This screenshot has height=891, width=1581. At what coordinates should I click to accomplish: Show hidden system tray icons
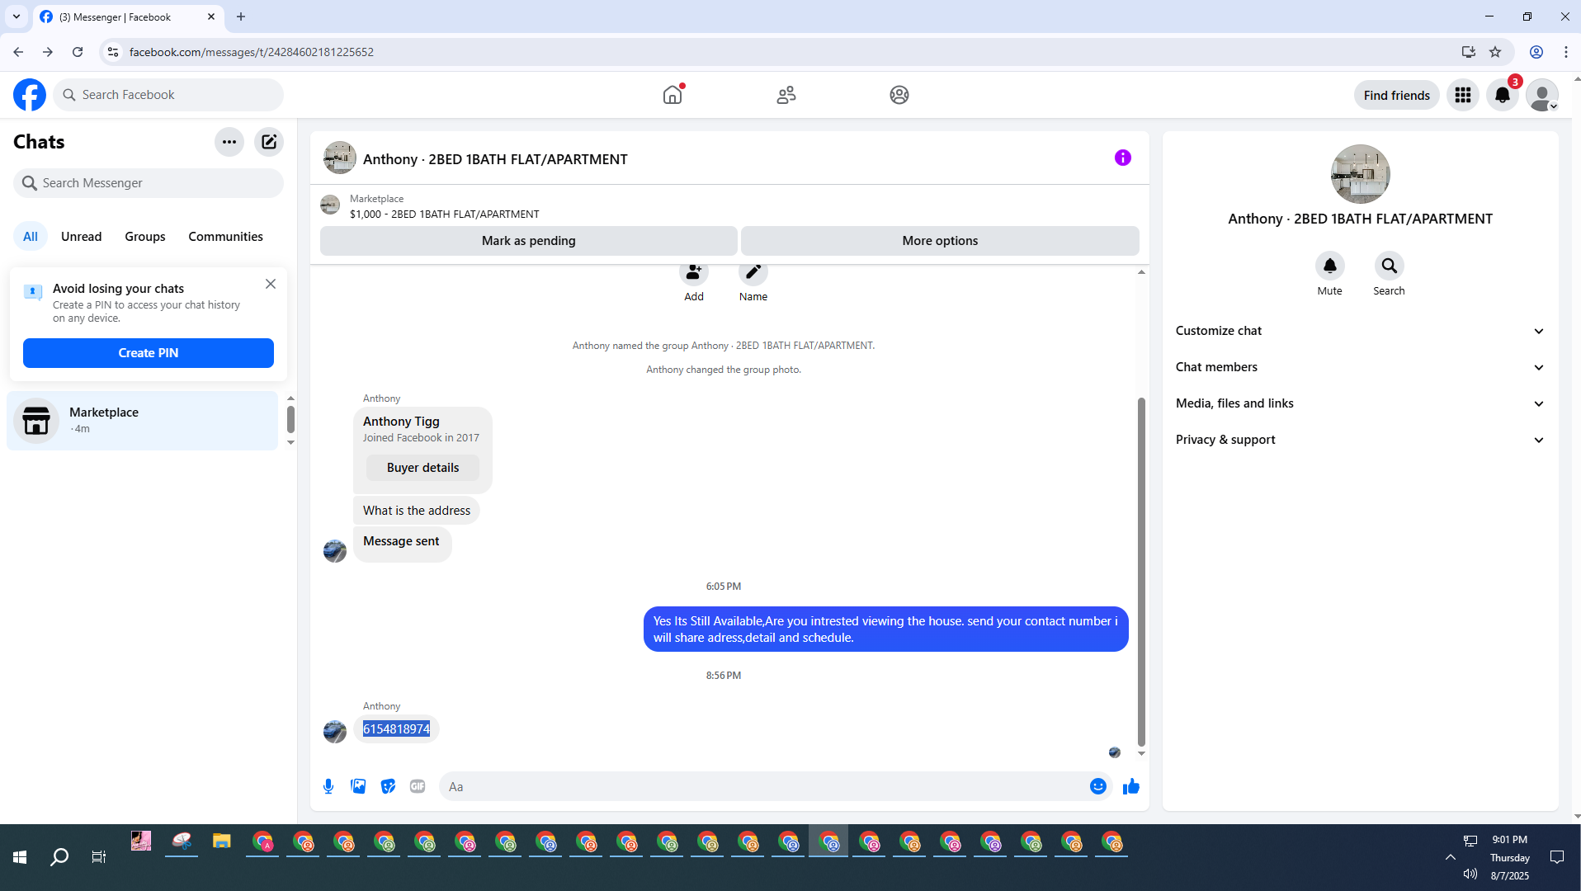1450,857
